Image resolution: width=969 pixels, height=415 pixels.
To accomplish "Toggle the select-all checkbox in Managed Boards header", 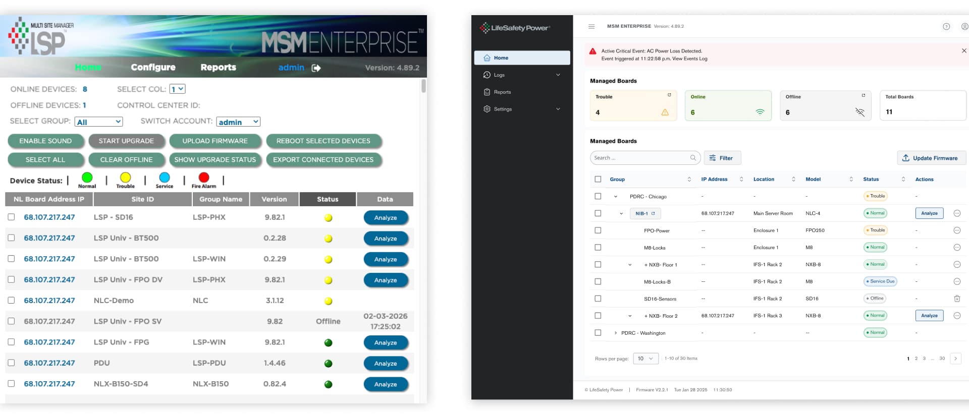I will 598,179.
